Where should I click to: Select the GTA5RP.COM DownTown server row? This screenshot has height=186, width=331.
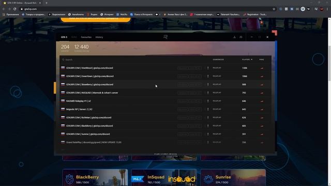pyautogui.click(x=165, y=76)
